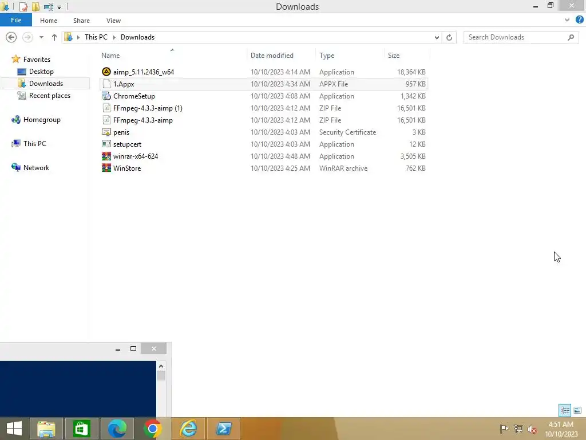Open the View ribbon tab

(x=113, y=21)
